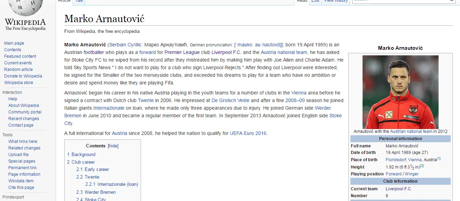Follow the 2008–09 season link
This screenshot has width=460, height=201.
click(x=295, y=100)
